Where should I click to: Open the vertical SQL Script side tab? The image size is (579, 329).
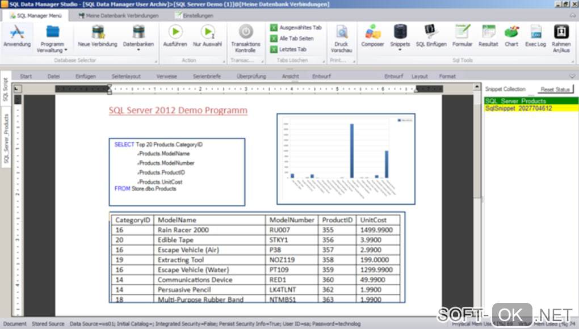pyautogui.click(x=6, y=90)
